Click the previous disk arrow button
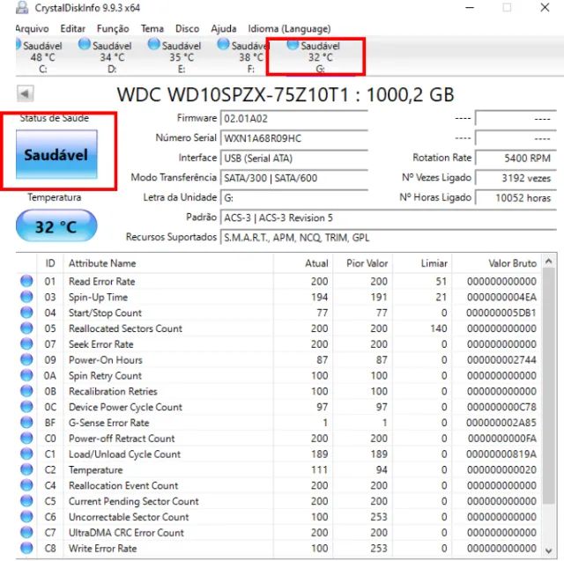The width and height of the screenshot is (564, 561). (26, 94)
